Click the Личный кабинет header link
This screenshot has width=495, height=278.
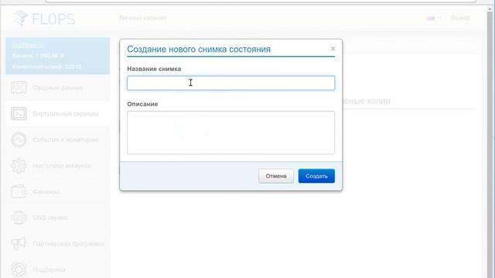coord(142,18)
